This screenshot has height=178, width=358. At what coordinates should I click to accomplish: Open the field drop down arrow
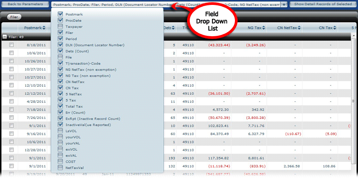click(x=284, y=4)
